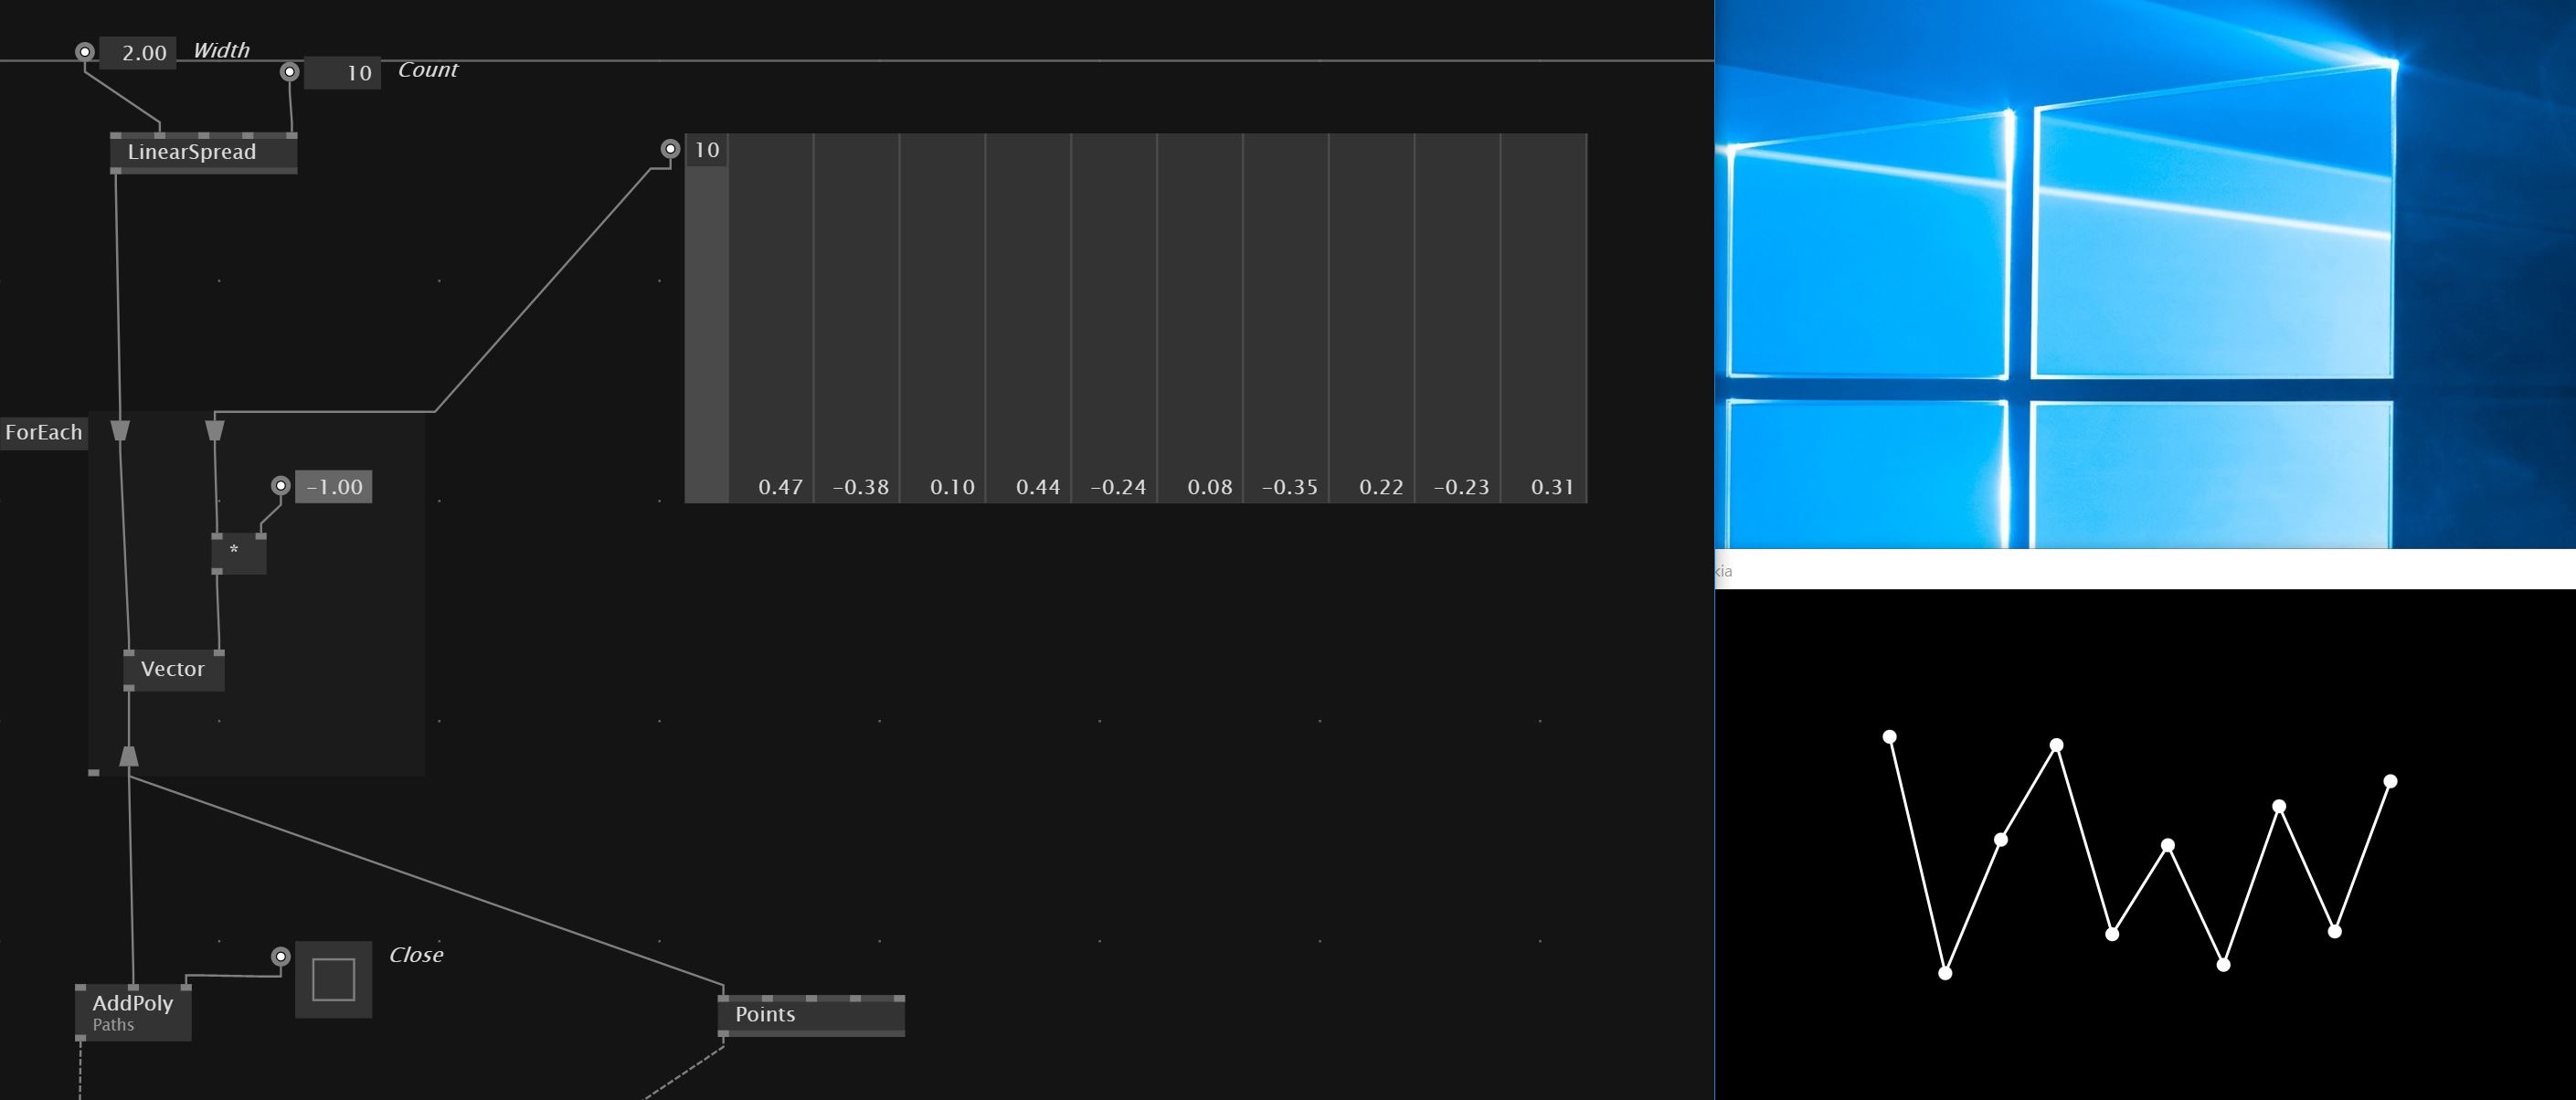Click the spread count box showing 10

(706, 150)
